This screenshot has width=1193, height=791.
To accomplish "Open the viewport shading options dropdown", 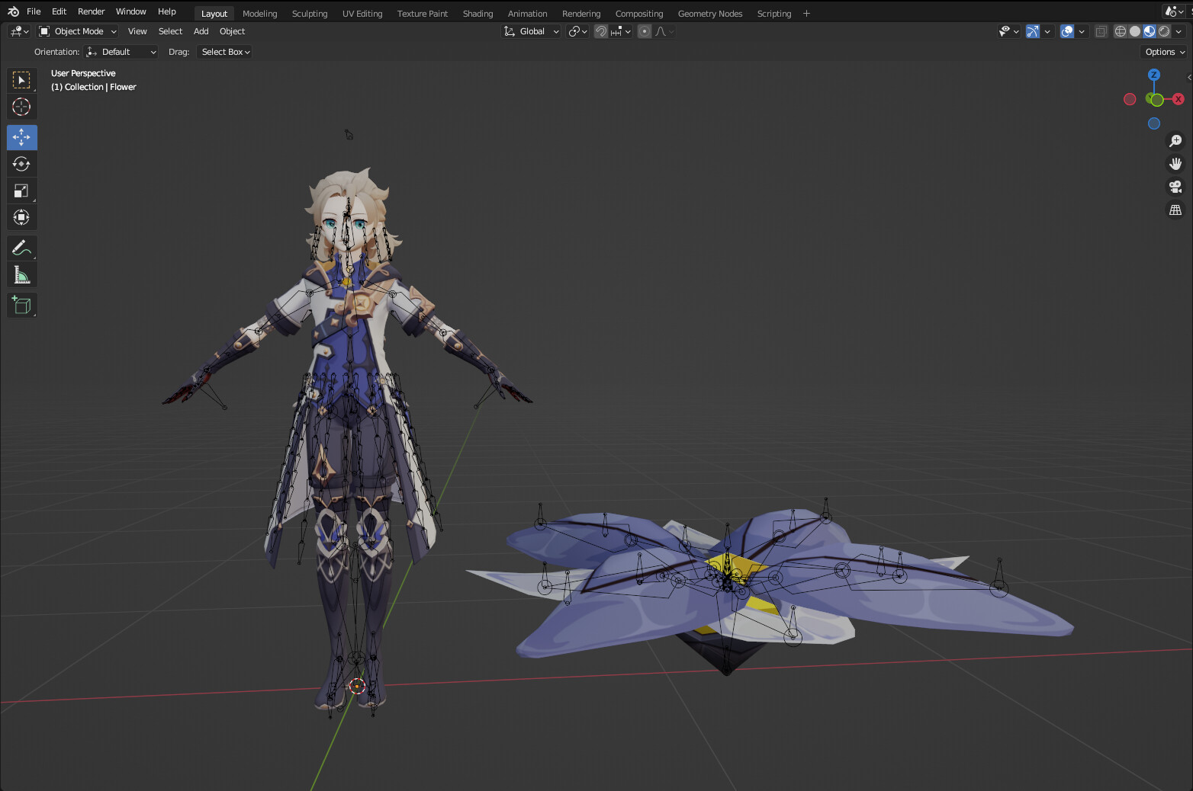I will pyautogui.click(x=1179, y=31).
